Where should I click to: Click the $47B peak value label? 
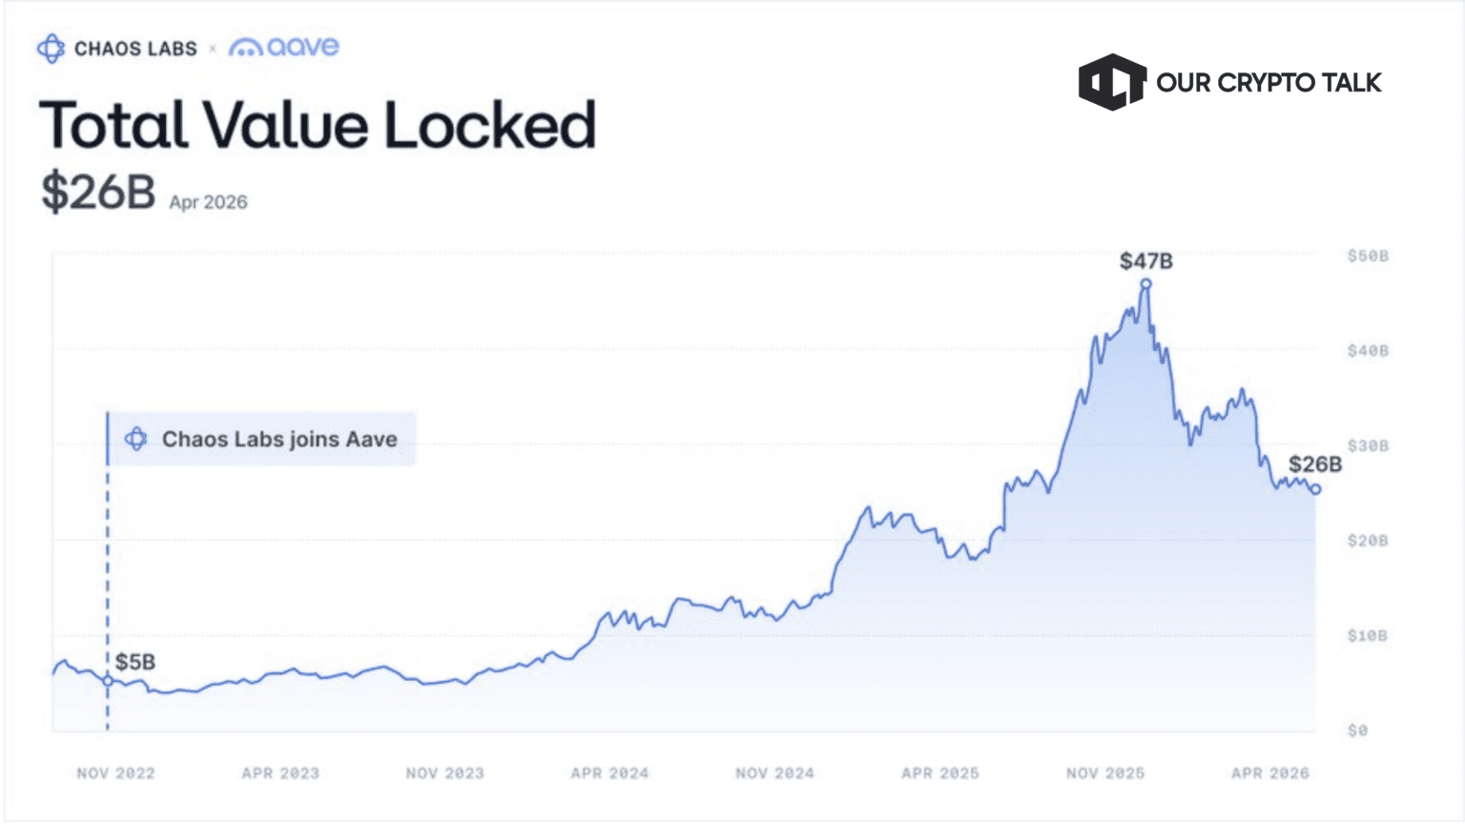coord(1145,260)
